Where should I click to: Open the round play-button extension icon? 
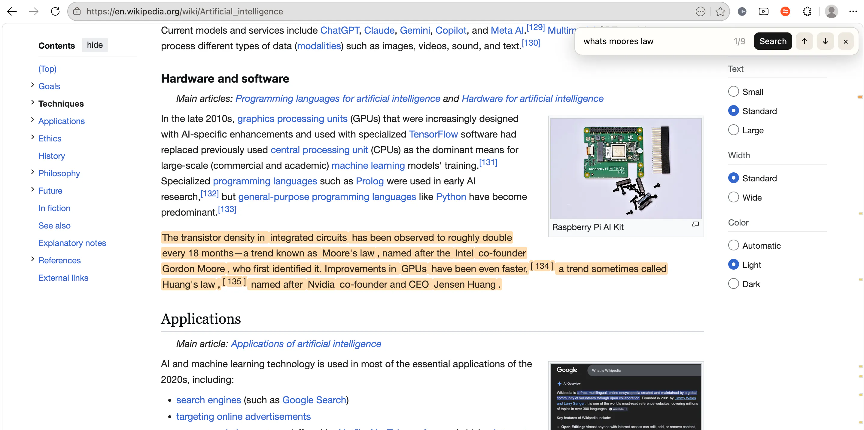[x=742, y=11]
